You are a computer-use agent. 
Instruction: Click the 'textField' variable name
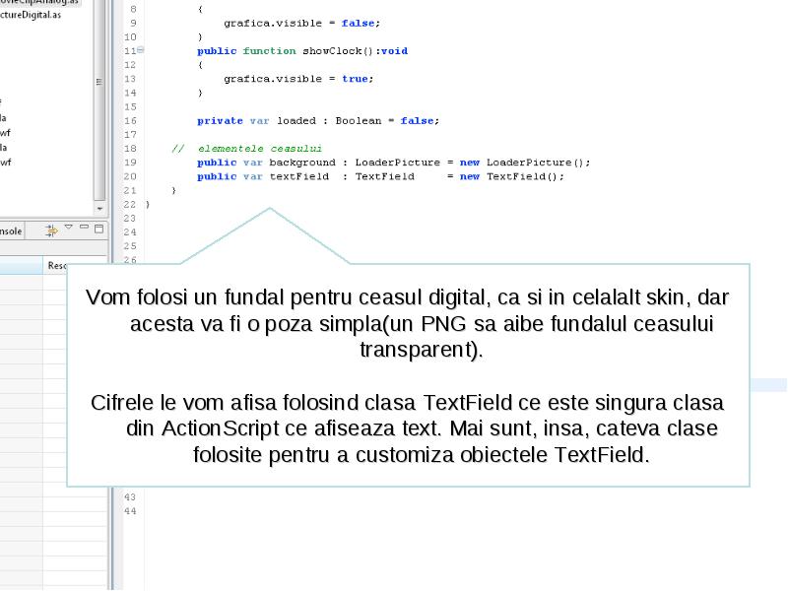(299, 176)
